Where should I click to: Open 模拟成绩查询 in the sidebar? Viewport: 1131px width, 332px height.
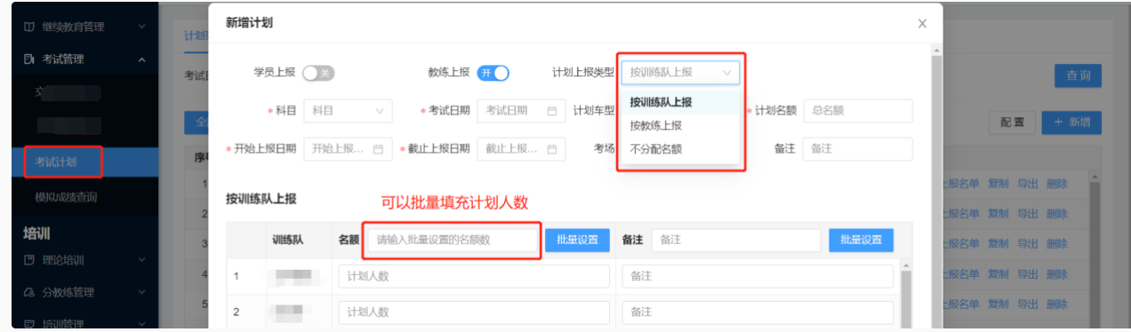pyautogui.click(x=66, y=197)
